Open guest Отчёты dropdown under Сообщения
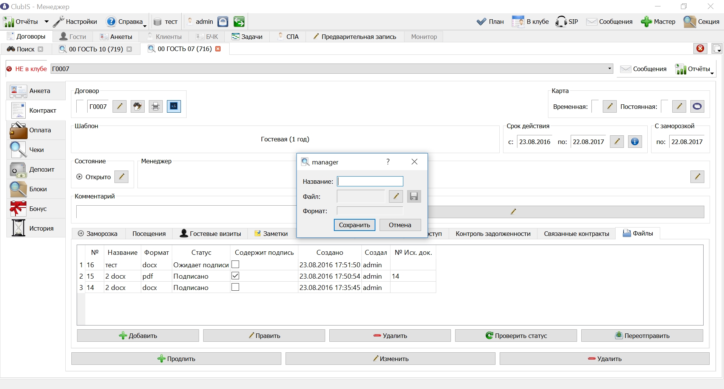 click(695, 69)
